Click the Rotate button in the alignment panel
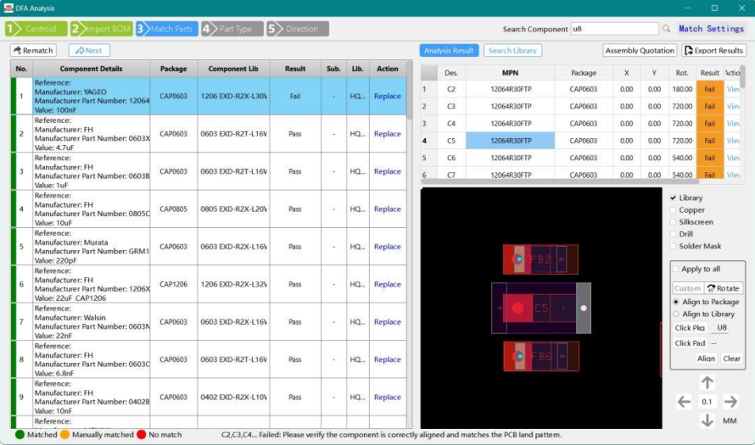755x445 pixels. coord(724,288)
